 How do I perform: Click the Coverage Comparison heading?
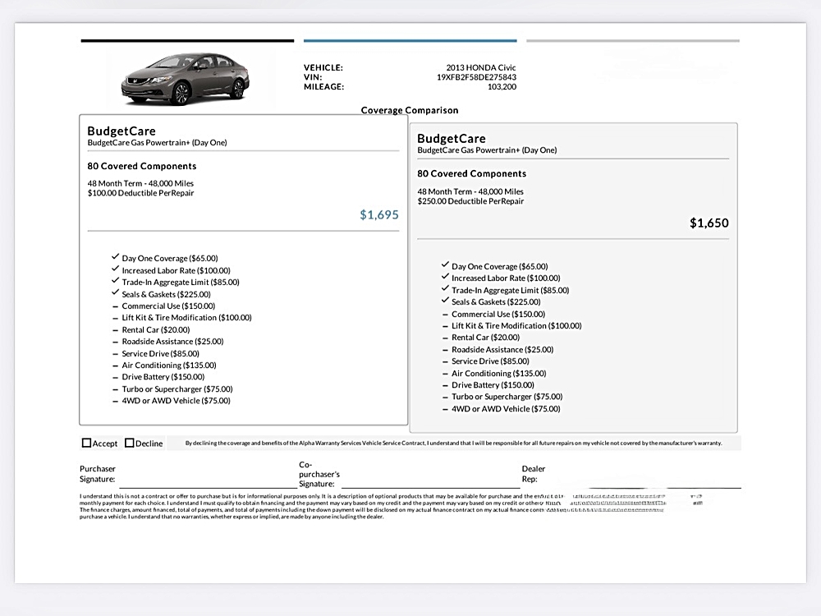(x=410, y=110)
